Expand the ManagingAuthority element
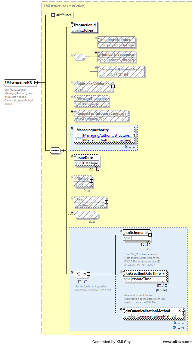Screen dimensions: 195x344 pos(134,135)
